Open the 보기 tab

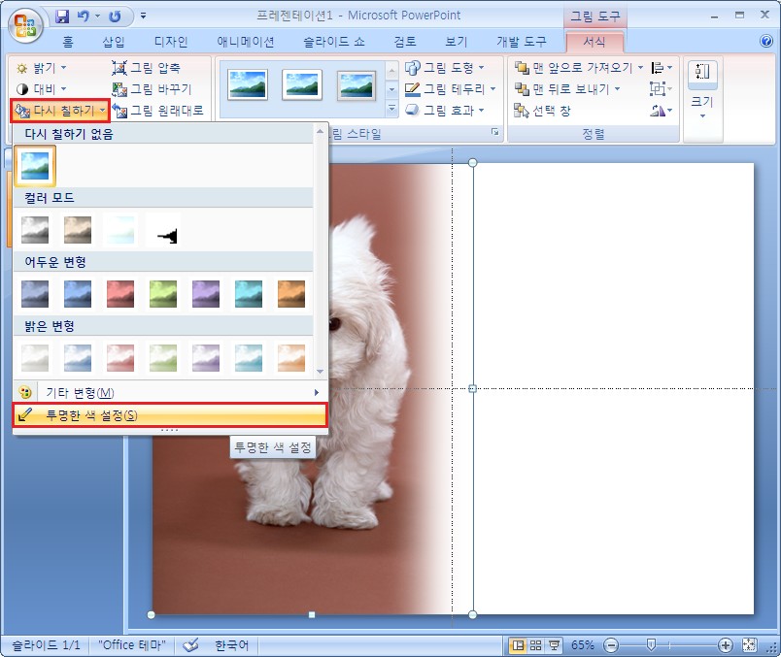[x=456, y=42]
